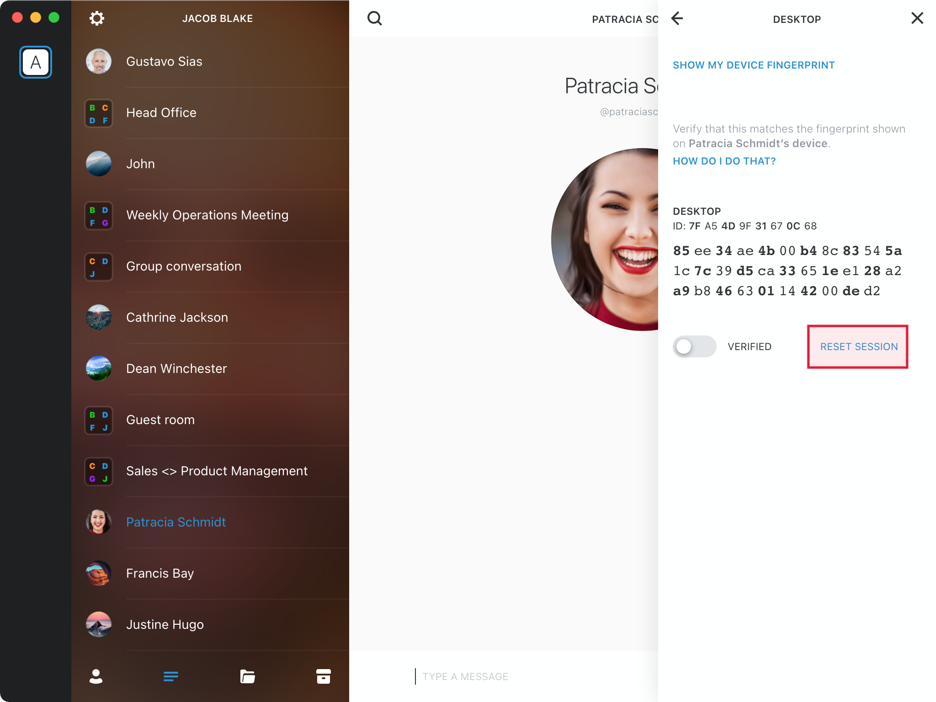Click the search magnifier icon
Viewport: 936px width, 702px height.
(x=374, y=19)
